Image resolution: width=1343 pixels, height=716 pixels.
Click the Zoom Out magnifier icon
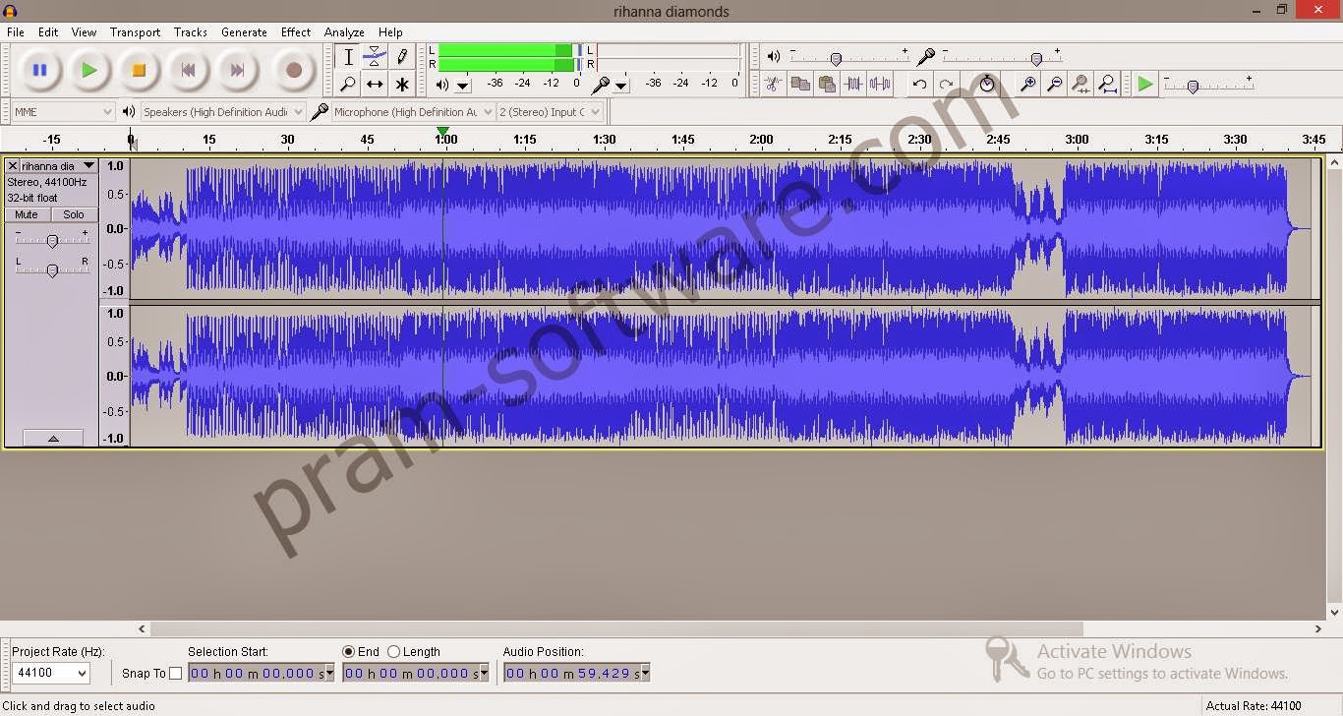click(1054, 85)
